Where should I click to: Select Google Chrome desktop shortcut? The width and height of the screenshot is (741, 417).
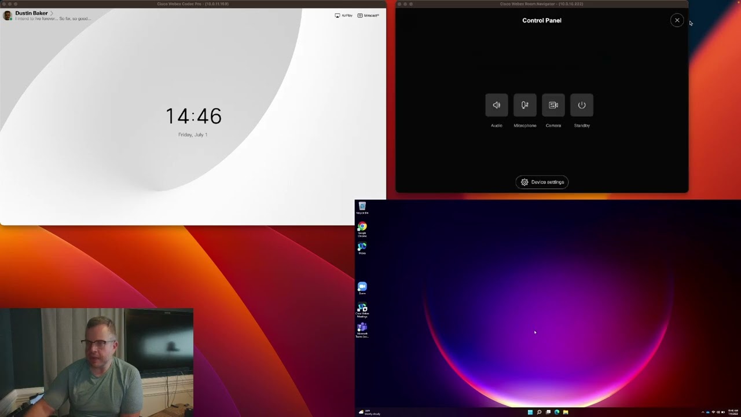point(362,229)
